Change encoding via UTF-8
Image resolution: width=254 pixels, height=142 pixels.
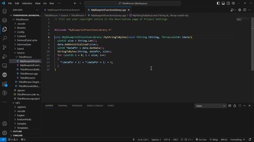coord(167,140)
